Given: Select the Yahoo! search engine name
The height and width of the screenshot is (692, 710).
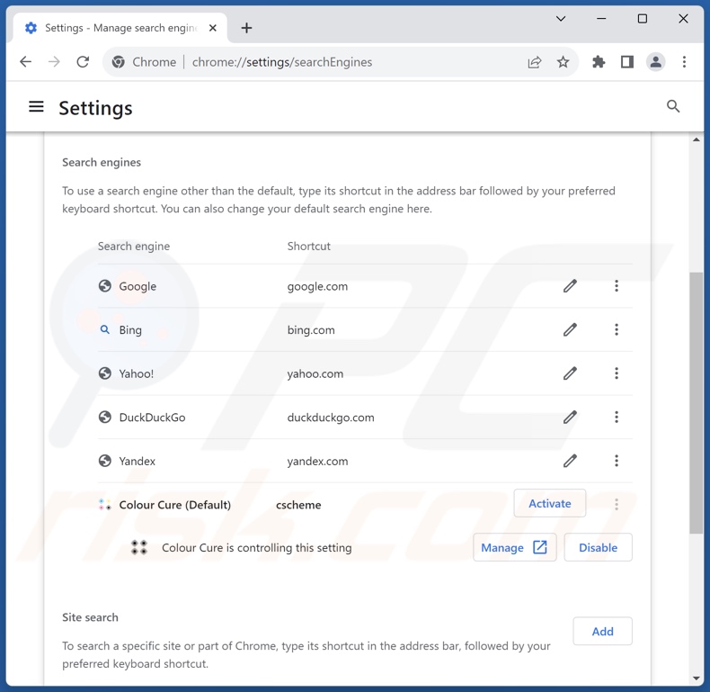Looking at the screenshot, I should tap(137, 373).
